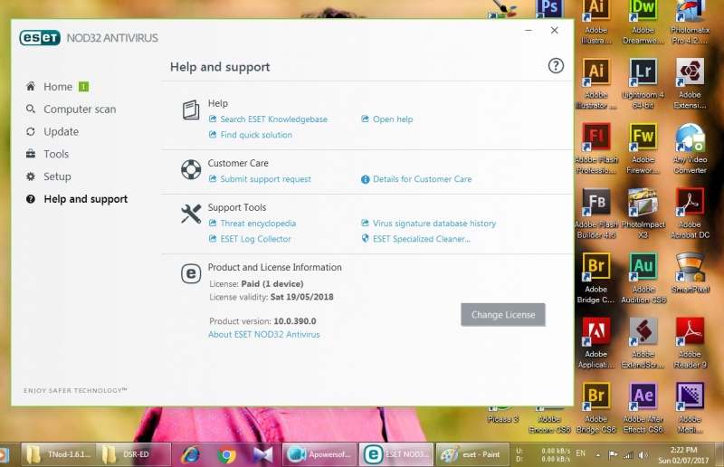Select the Photomatix Pro desktop icon
Viewport: 724px width, 467px height.
point(690,22)
